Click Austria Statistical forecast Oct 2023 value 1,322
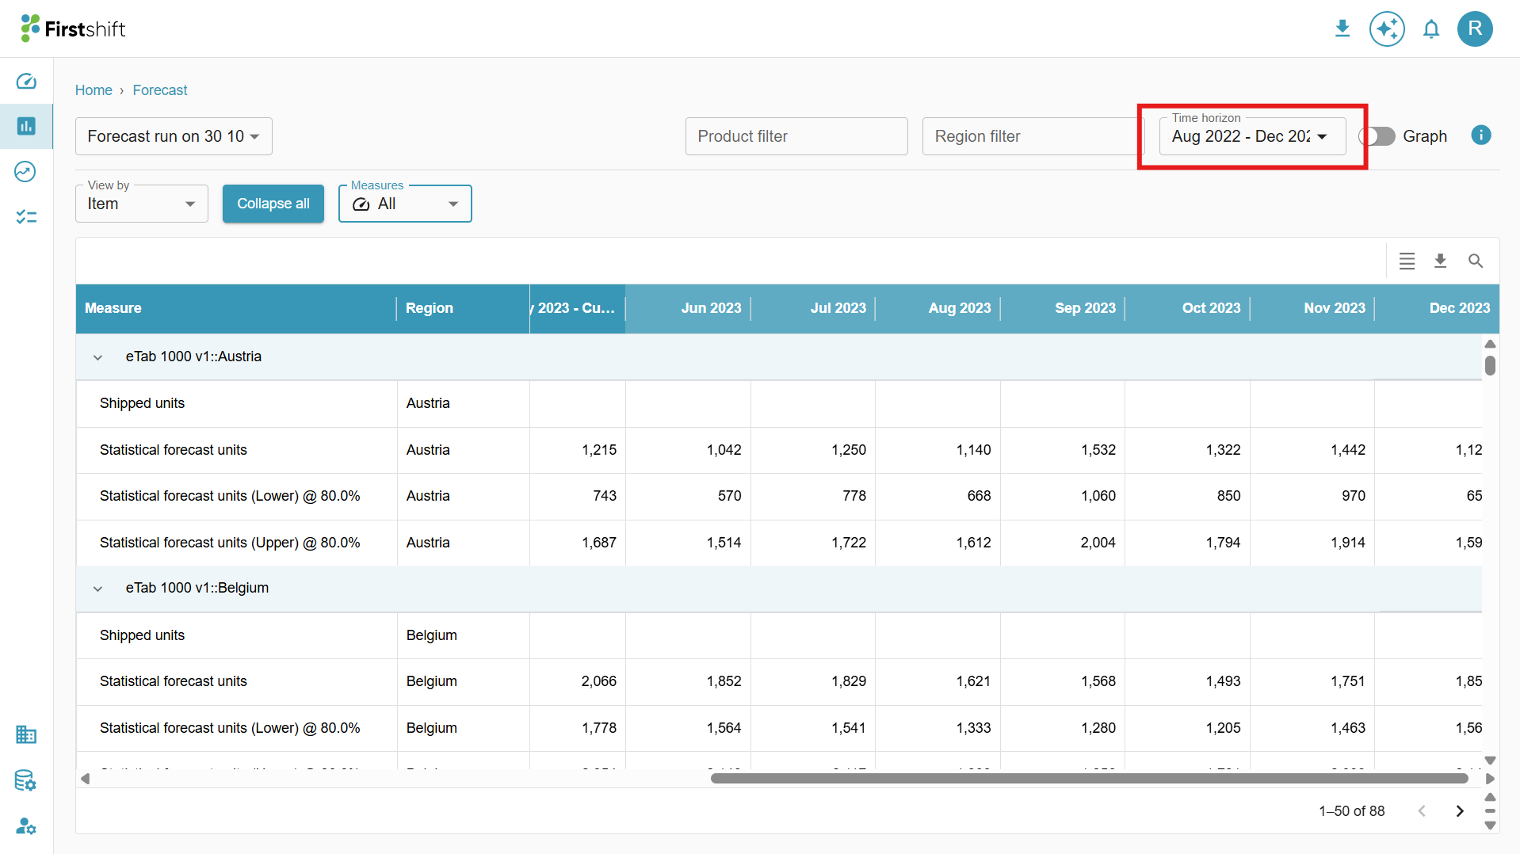1520x854 pixels. 1223,450
